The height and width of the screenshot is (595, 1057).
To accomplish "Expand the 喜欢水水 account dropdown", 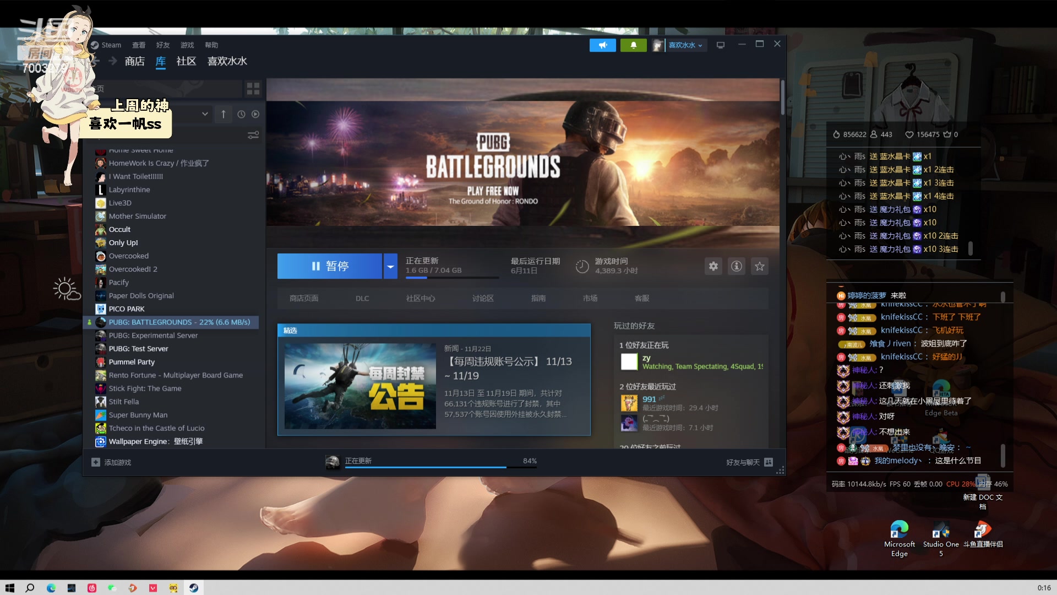I will point(685,45).
